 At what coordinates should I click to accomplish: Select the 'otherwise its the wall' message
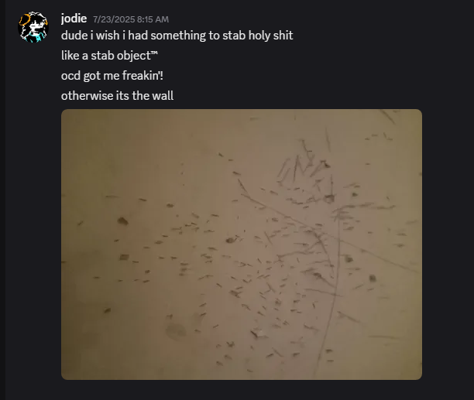click(117, 96)
